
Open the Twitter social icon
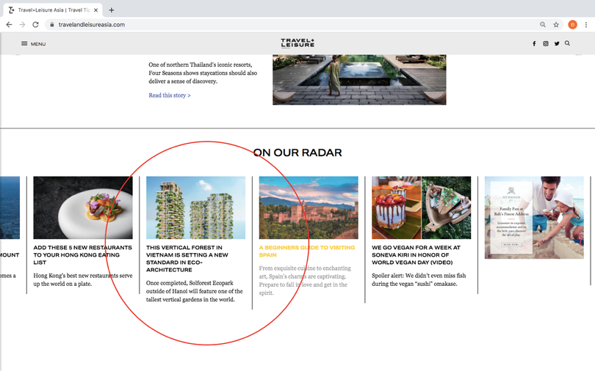click(557, 44)
